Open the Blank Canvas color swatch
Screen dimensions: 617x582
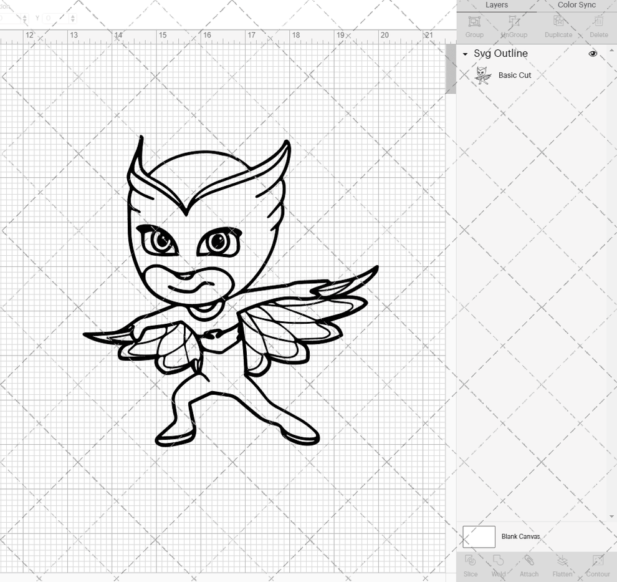(478, 536)
